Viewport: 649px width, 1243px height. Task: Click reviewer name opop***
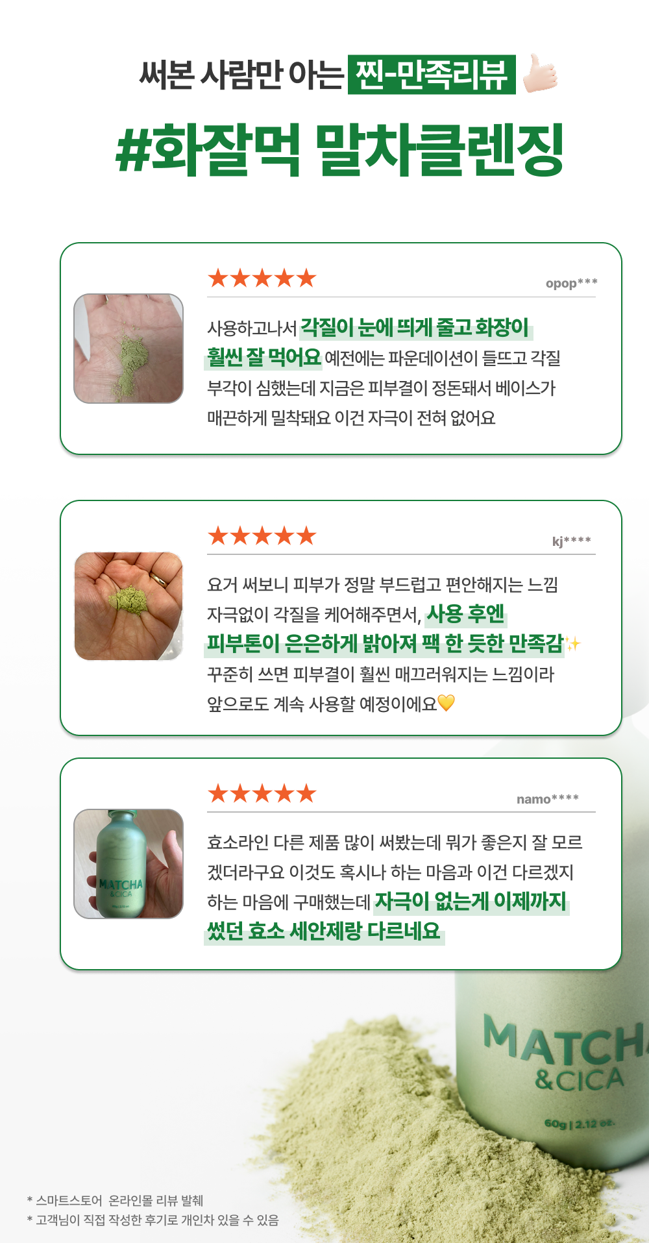point(571,283)
